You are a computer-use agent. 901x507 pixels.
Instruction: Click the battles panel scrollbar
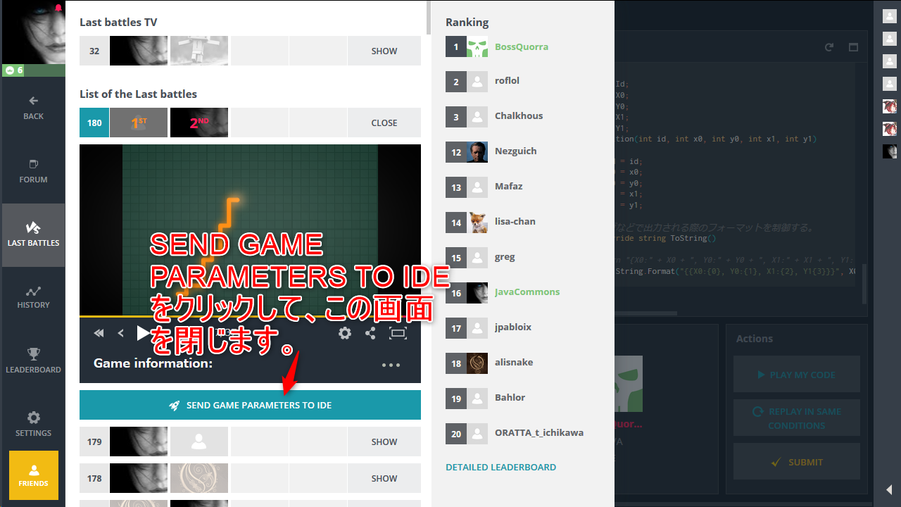click(x=429, y=18)
